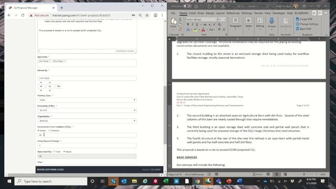Image resolution: width=336 pixels, height=189 pixels.
Task: Toggle AutoSave switch in Word title bar
Action: pyautogui.click(x=187, y=6)
